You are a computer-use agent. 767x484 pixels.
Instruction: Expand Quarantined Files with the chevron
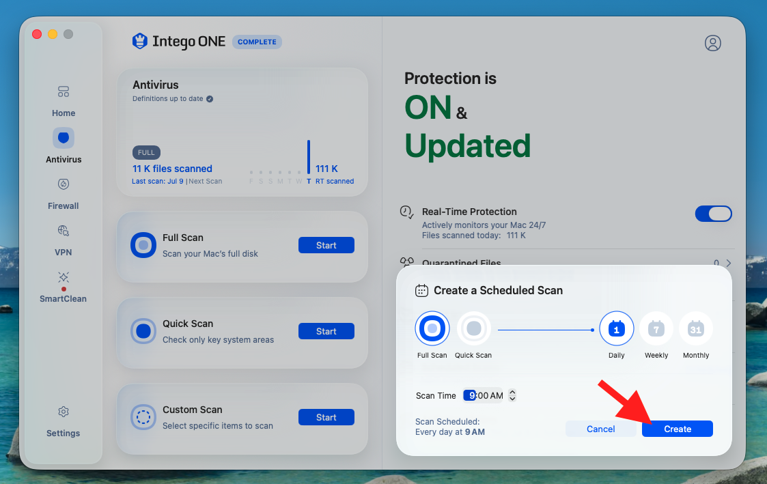pyautogui.click(x=728, y=263)
